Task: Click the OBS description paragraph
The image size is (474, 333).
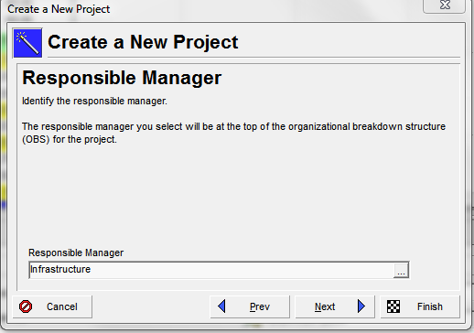Action: (233, 133)
